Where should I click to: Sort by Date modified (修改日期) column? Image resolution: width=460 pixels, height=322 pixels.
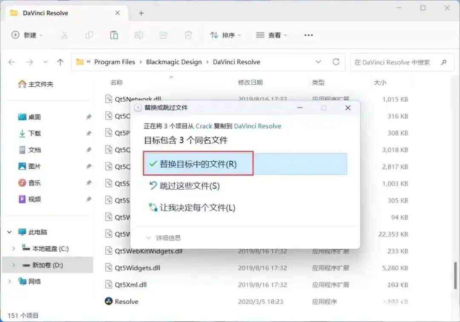250,83
